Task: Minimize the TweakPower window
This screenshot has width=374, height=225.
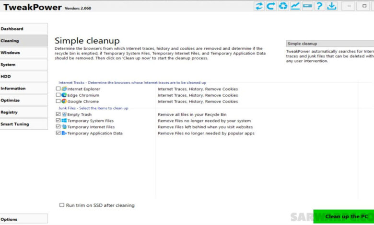Action: coord(349,6)
